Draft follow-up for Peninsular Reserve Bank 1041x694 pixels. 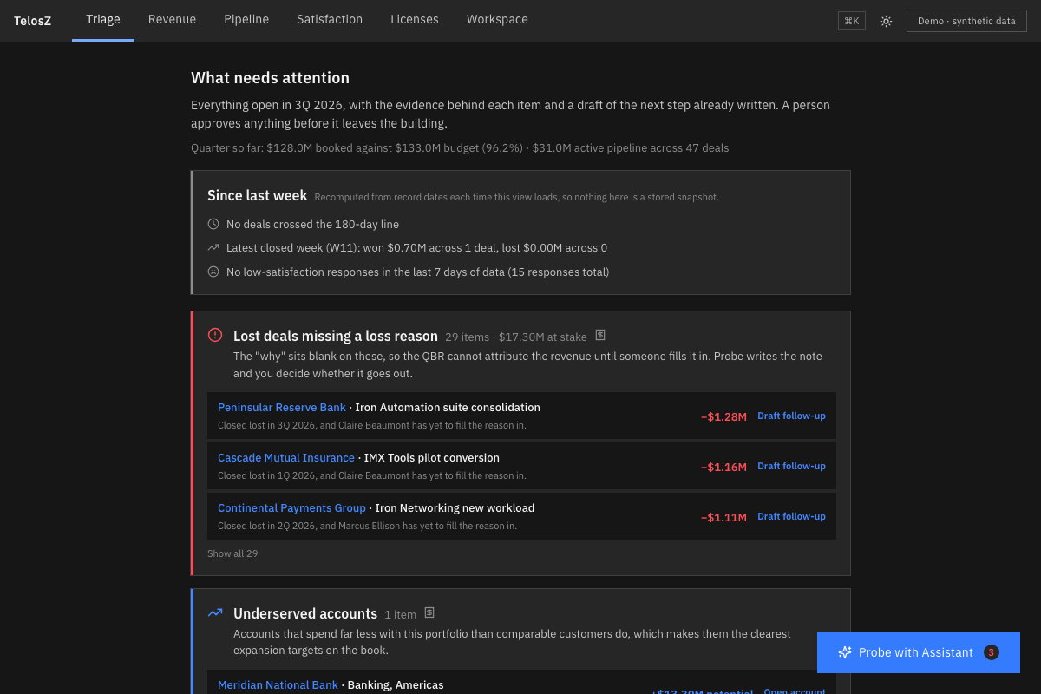[791, 416]
